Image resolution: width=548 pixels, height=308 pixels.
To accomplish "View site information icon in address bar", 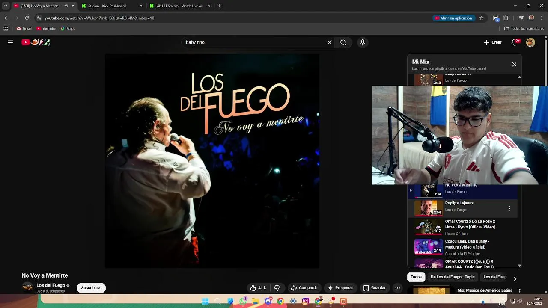I will [39, 18].
